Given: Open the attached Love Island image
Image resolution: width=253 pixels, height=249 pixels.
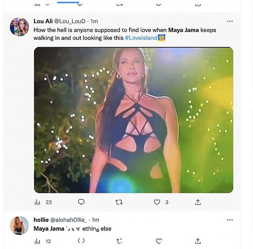Looking at the screenshot, I should click(x=134, y=120).
